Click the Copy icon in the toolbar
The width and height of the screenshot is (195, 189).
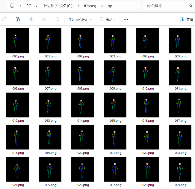tap(4, 19)
